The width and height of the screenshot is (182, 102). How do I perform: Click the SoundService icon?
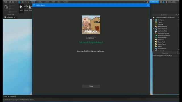[x=156, y=48]
